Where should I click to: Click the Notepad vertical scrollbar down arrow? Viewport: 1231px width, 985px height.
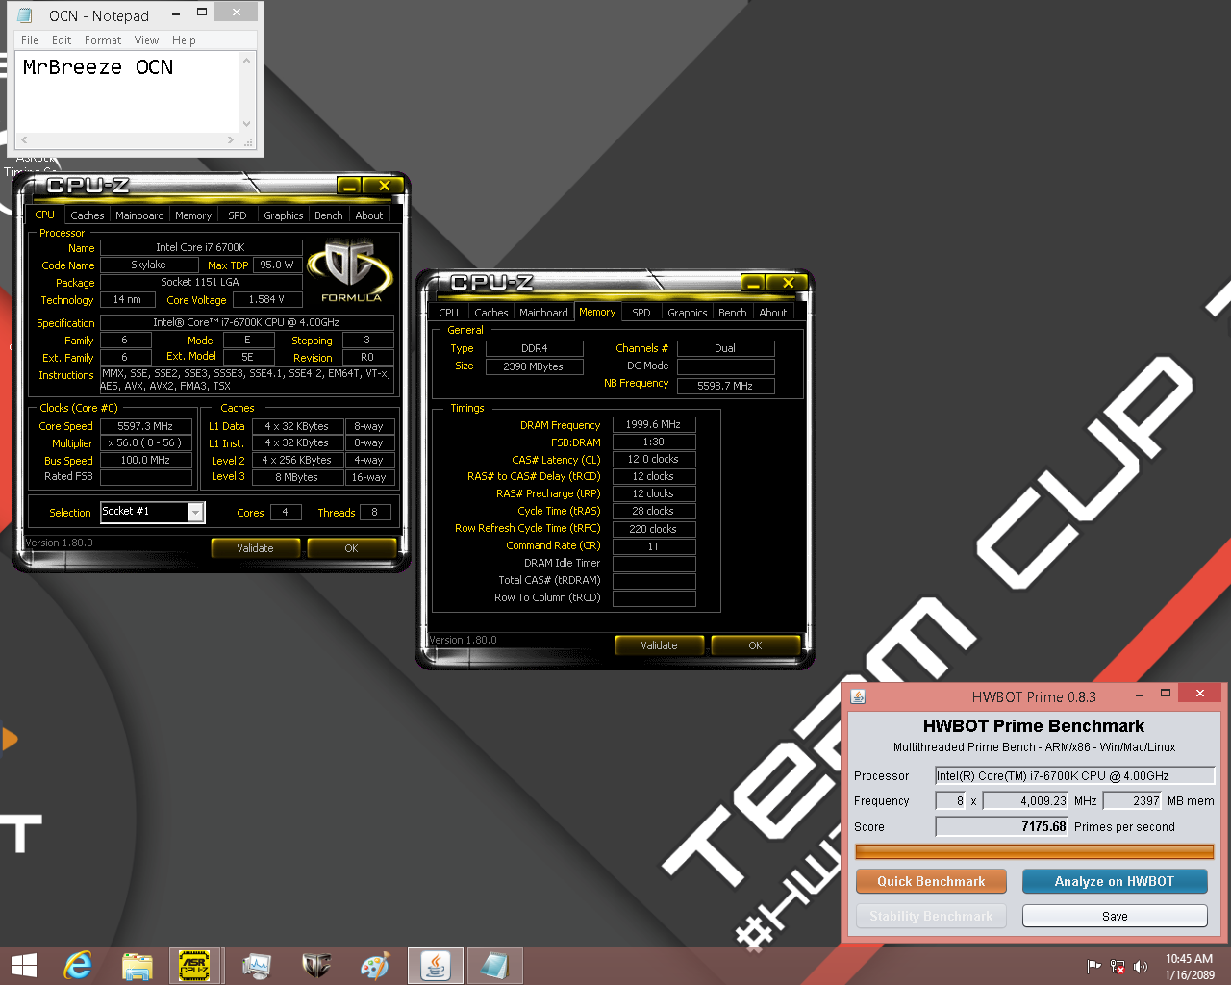pyautogui.click(x=247, y=123)
